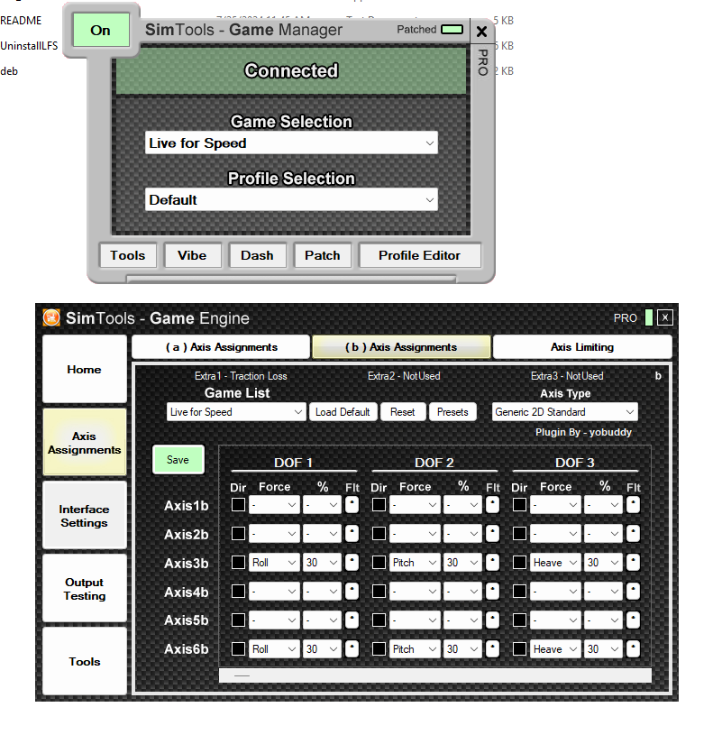Toggle the On button in Game Manager
Viewport: 722px width, 744px height.
[x=101, y=31]
